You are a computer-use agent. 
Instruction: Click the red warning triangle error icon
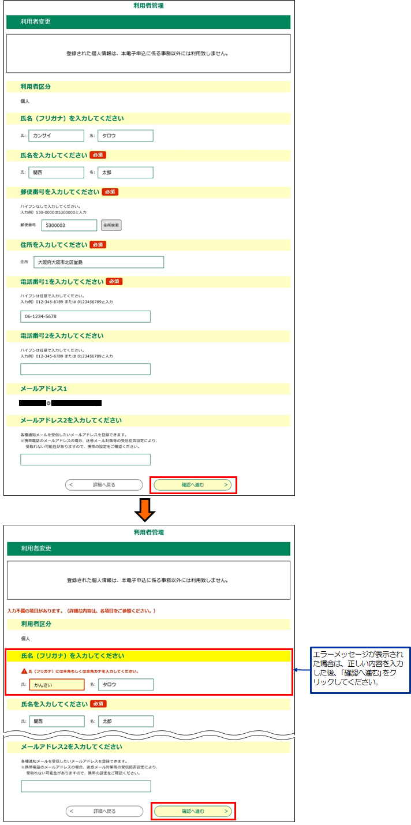(24, 671)
